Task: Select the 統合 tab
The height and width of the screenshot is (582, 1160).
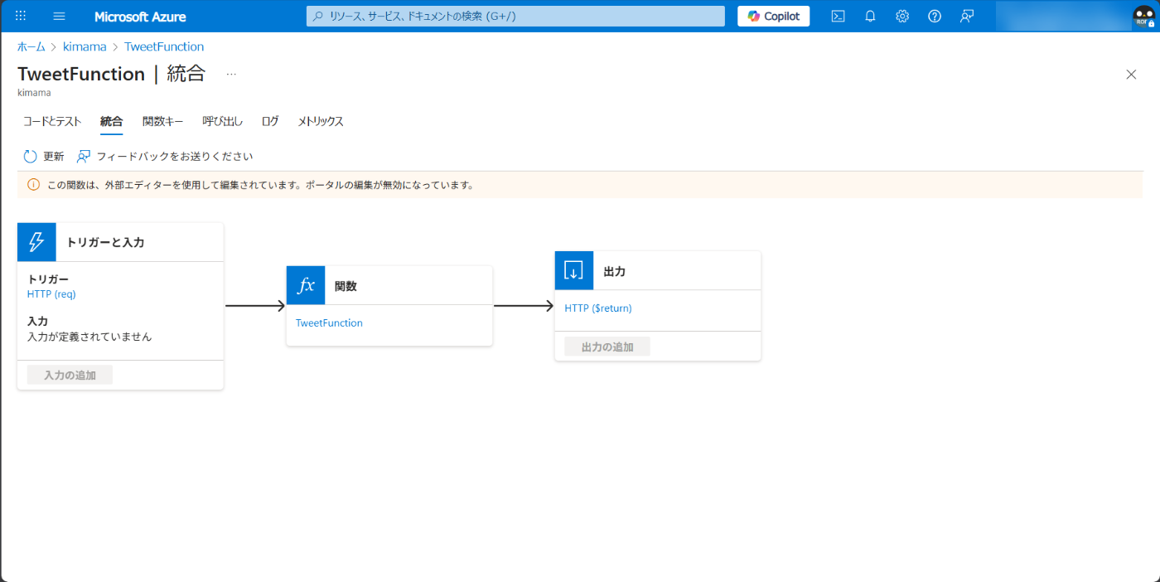Action: [x=112, y=121]
